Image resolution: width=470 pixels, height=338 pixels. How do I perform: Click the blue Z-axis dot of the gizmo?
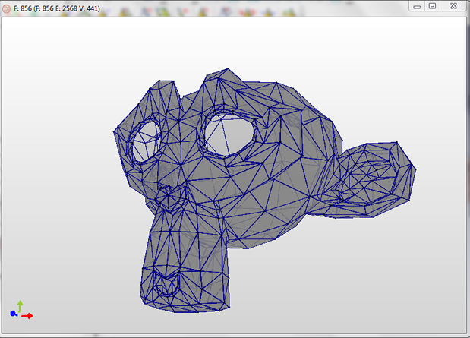click(x=14, y=314)
